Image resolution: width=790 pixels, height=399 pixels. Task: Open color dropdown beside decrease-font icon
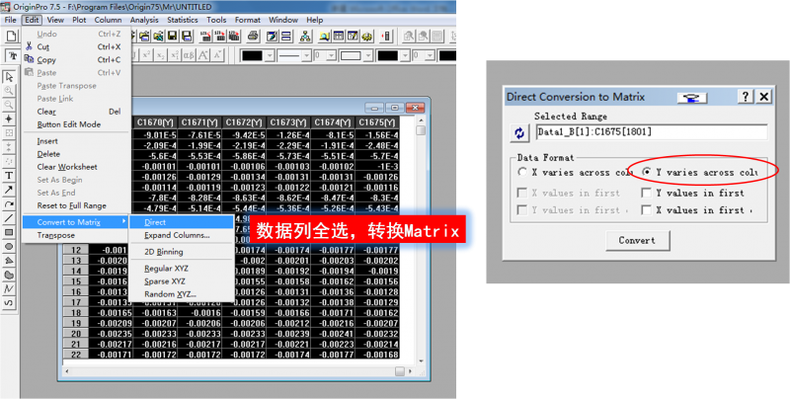(x=270, y=55)
